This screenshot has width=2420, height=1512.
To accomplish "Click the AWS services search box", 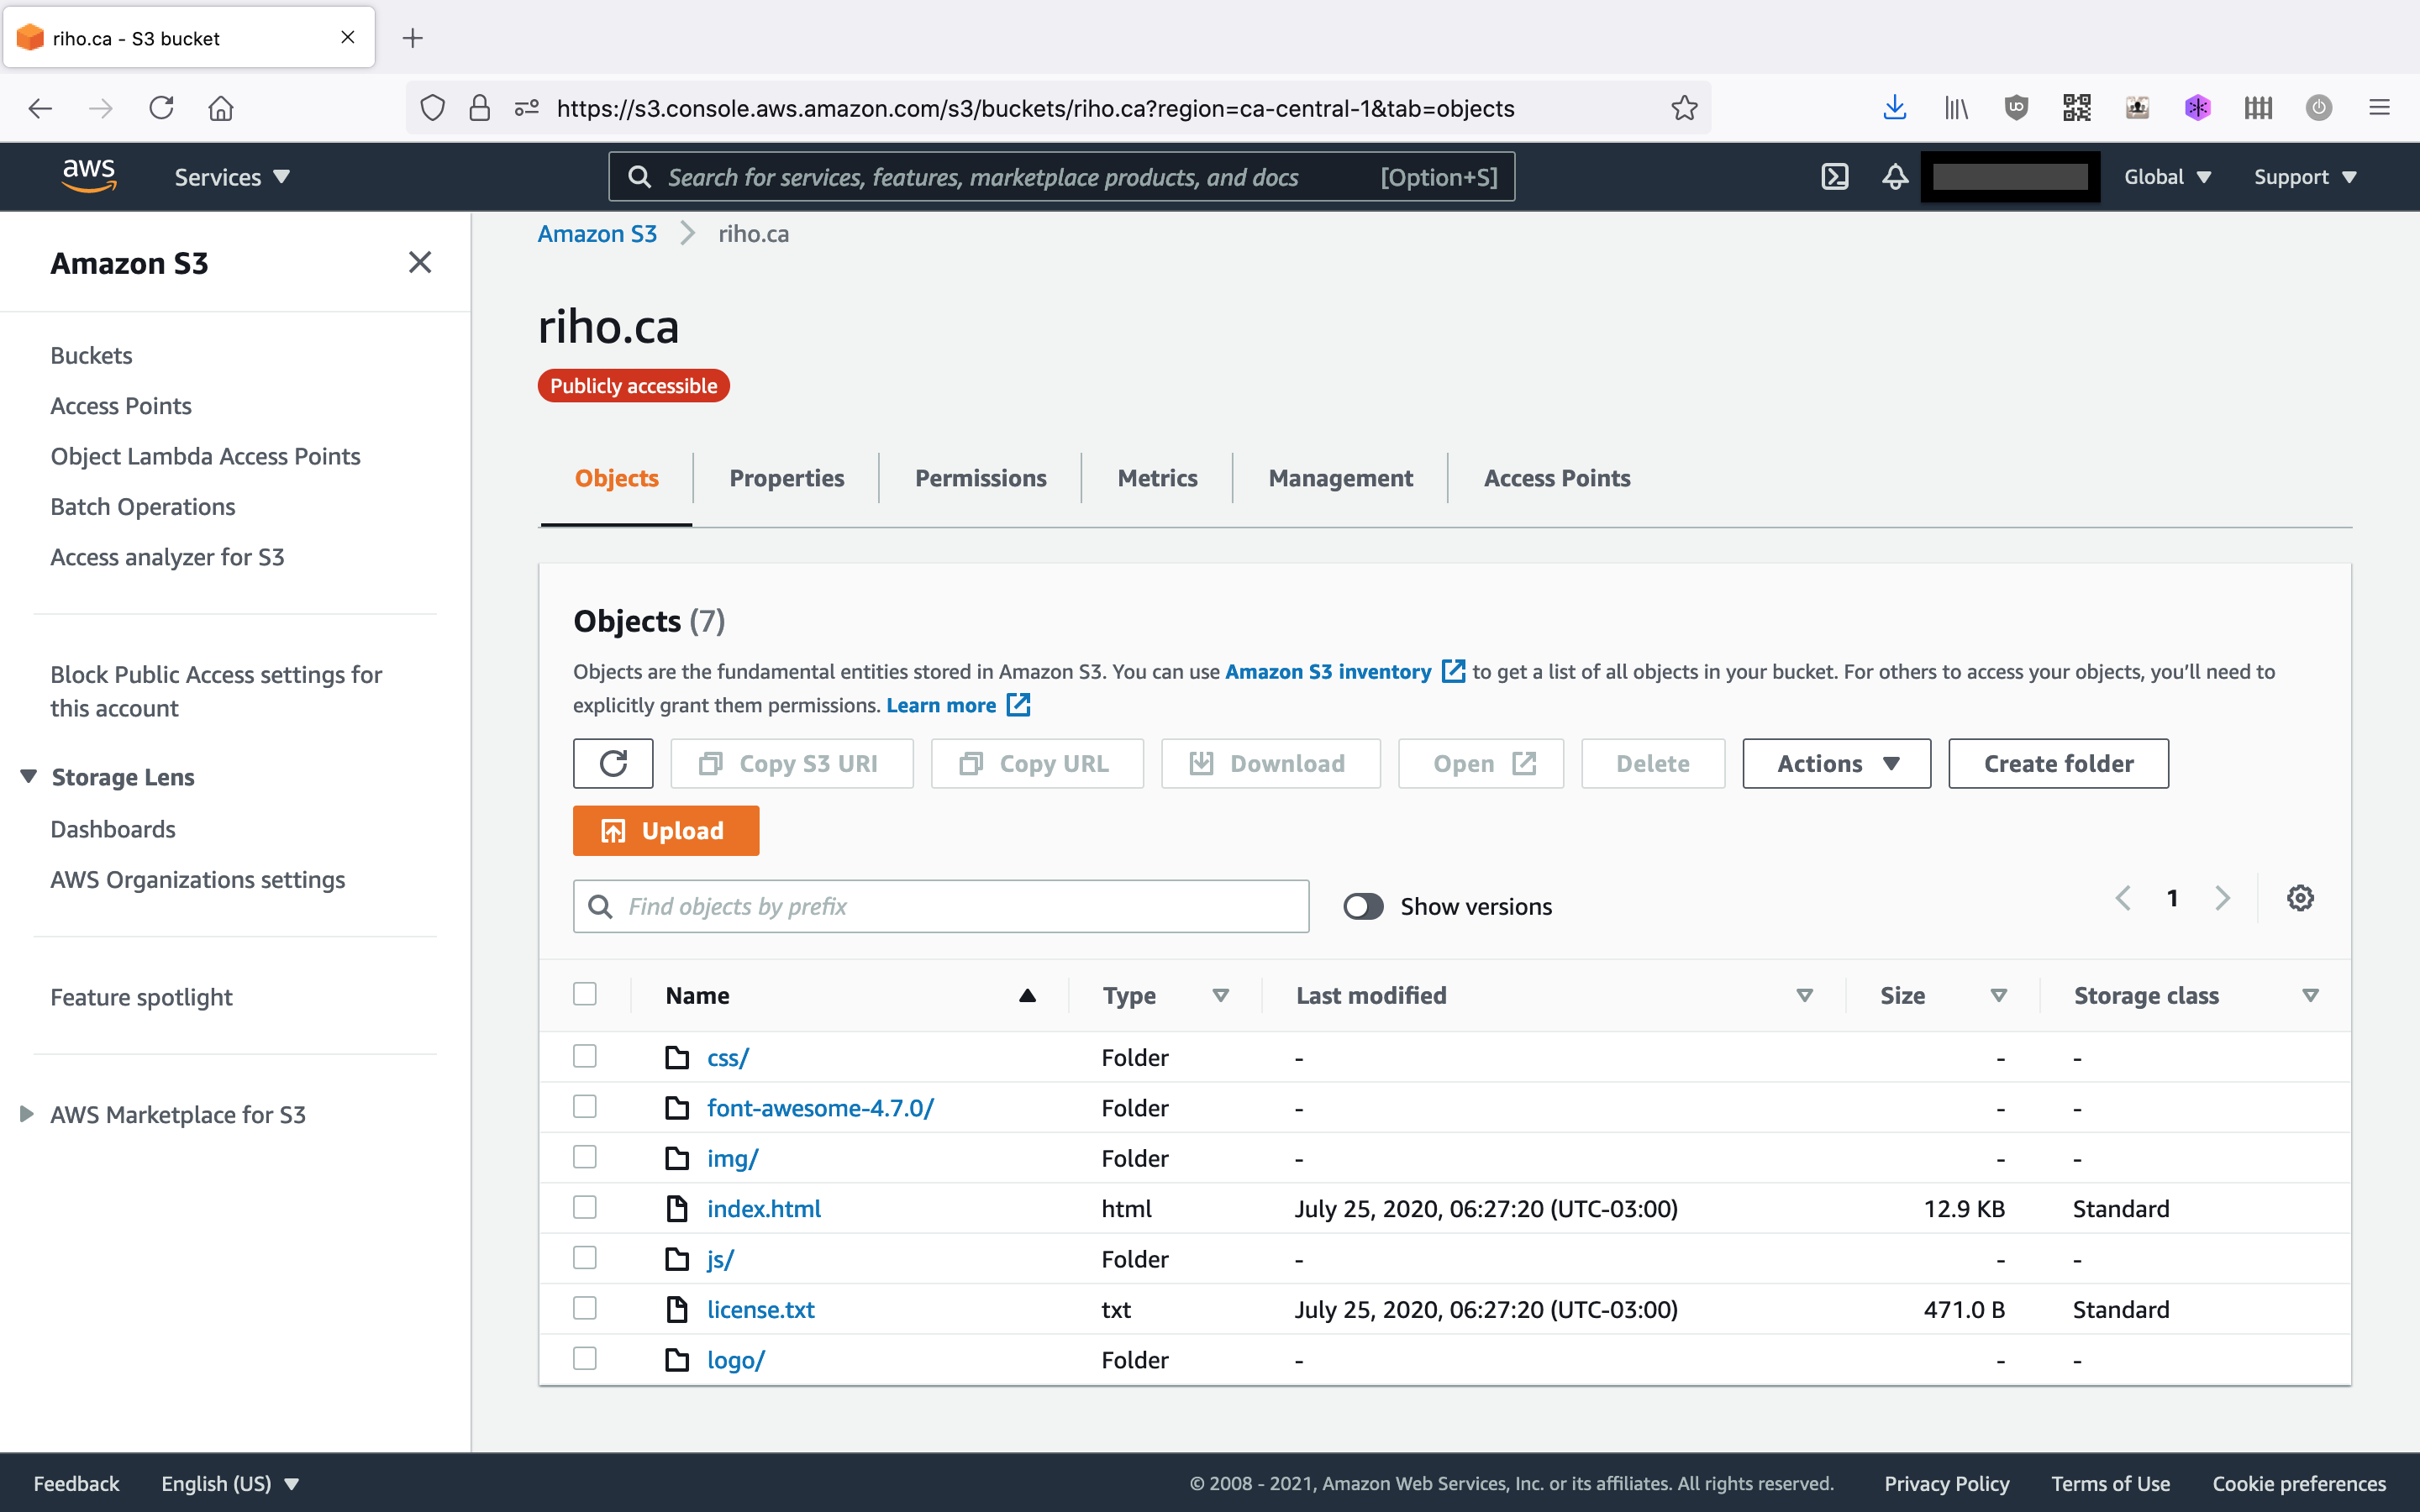I will pos(1061,177).
